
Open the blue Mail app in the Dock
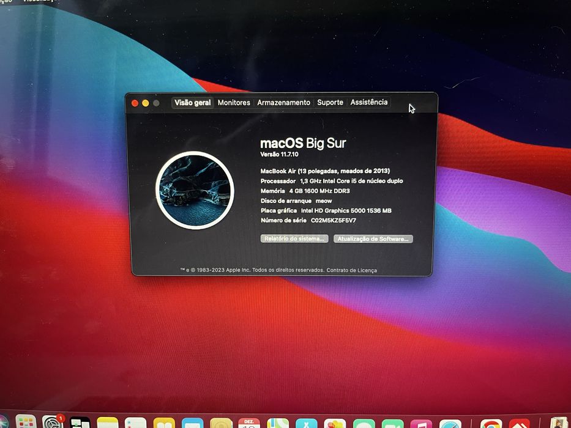[192, 422]
